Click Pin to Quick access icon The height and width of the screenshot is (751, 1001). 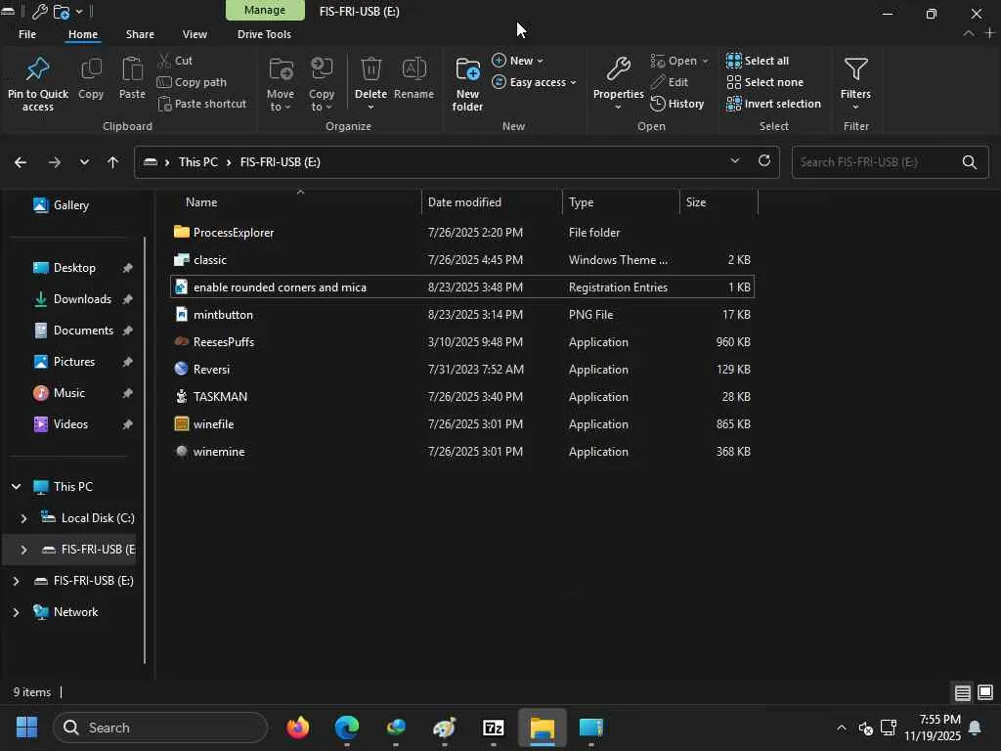click(38, 69)
